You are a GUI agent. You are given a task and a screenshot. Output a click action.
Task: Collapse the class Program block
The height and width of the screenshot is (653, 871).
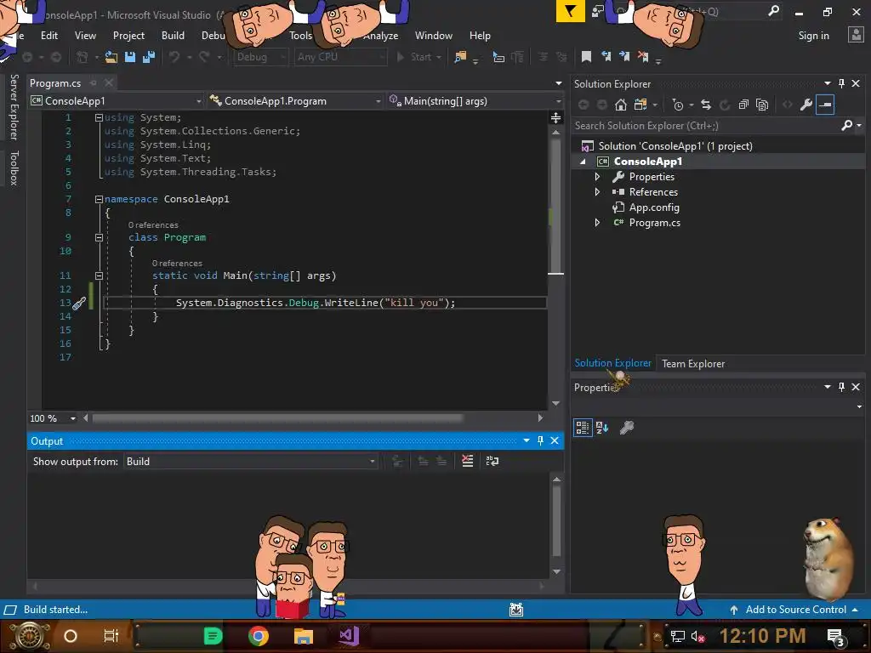click(99, 238)
